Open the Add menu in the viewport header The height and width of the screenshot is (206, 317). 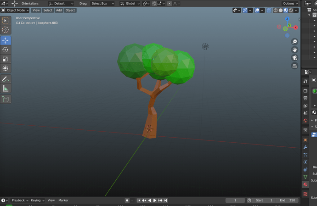coord(59,10)
